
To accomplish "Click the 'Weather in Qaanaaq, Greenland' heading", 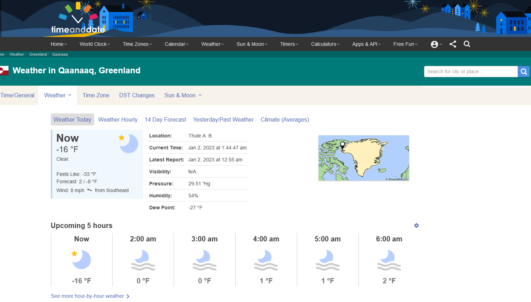I will [x=77, y=70].
